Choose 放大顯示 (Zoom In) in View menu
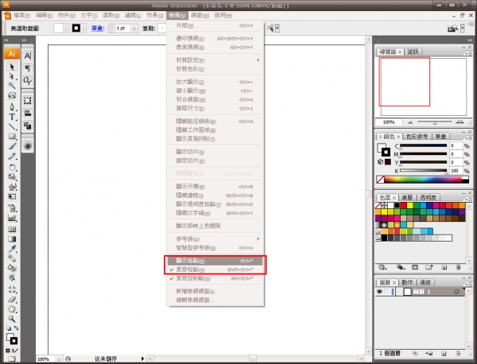The width and height of the screenshot is (477, 364). coord(215,82)
